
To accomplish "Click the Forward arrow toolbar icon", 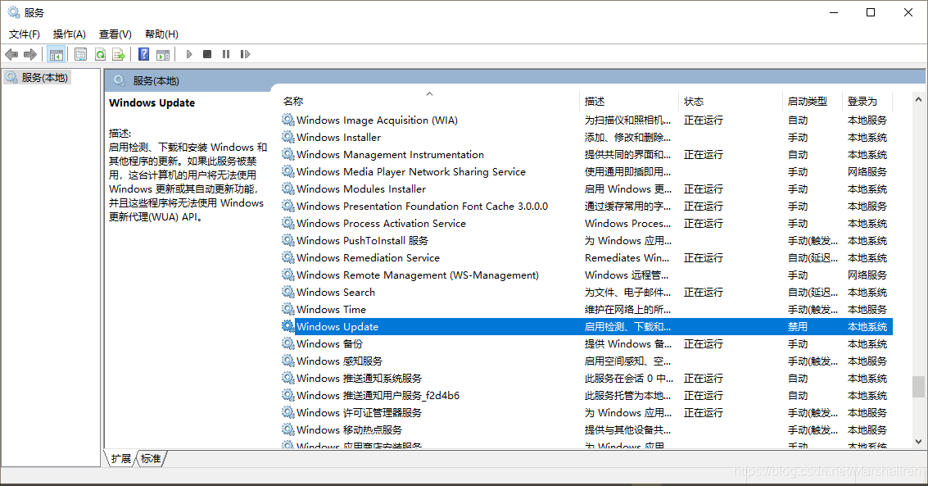I will coord(29,54).
